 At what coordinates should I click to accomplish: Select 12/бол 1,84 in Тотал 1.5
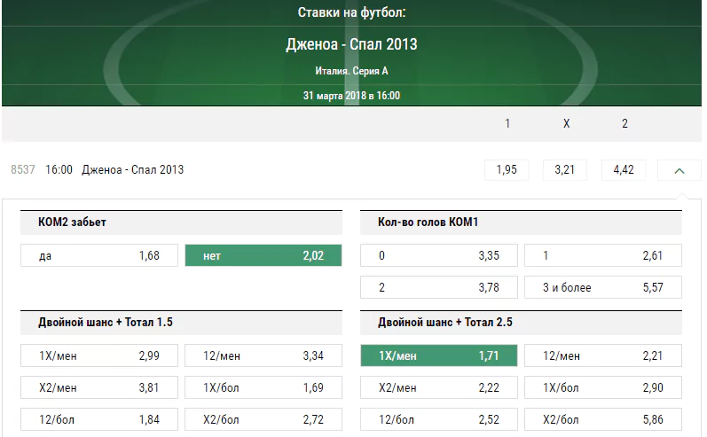tap(99, 419)
